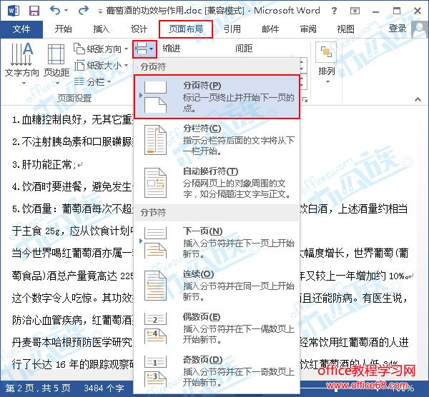The height and width of the screenshot is (397, 429).
Task: Switch to the 视图 tab
Action: click(346, 29)
